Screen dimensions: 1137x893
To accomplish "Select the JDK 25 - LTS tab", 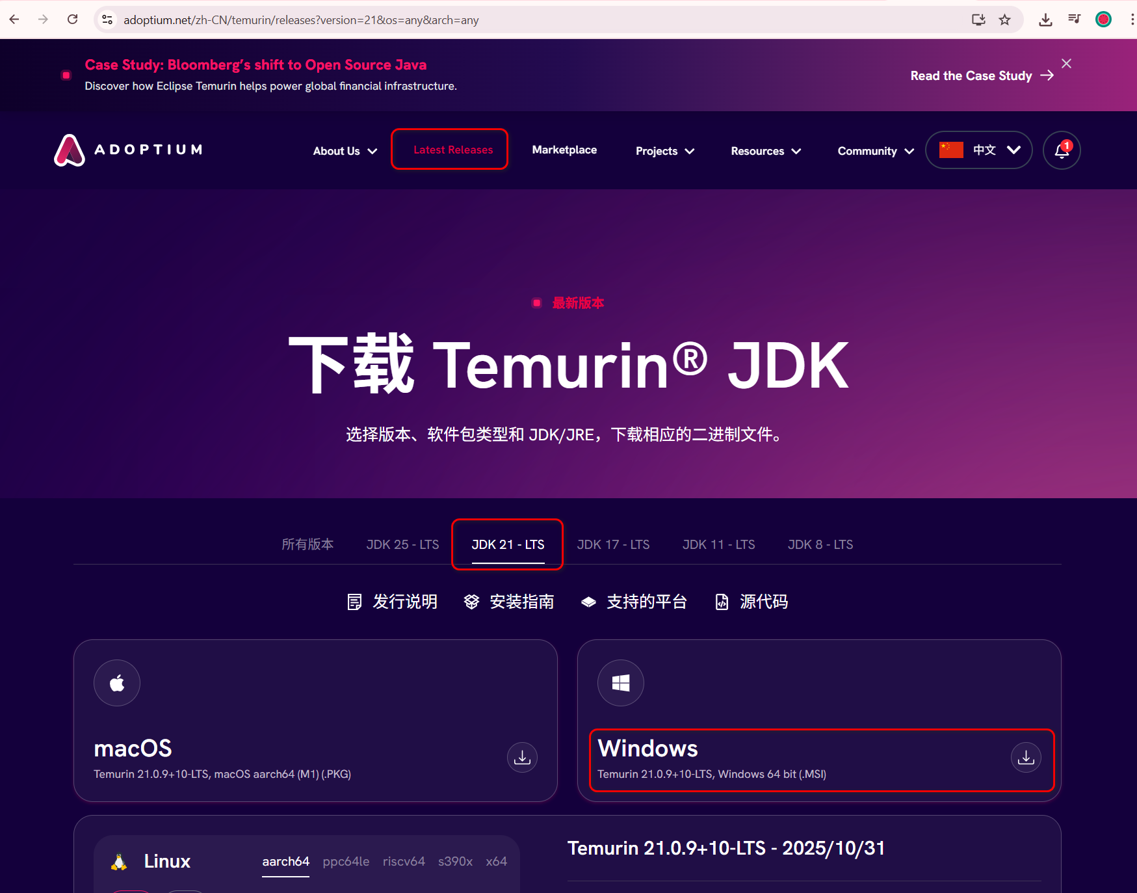I will click(x=402, y=544).
